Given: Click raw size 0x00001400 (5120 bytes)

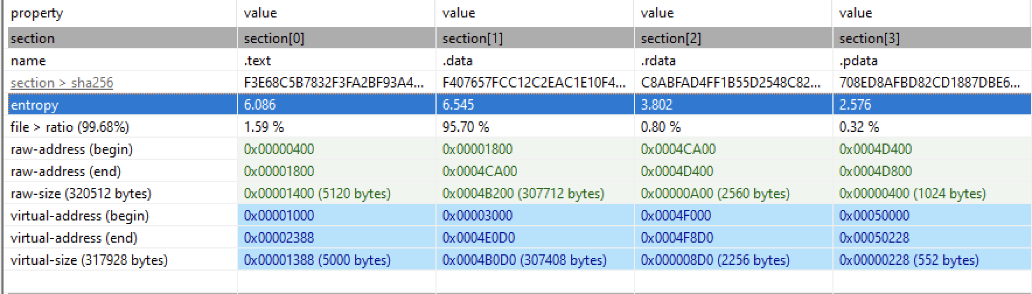Looking at the screenshot, I should [x=318, y=194].
